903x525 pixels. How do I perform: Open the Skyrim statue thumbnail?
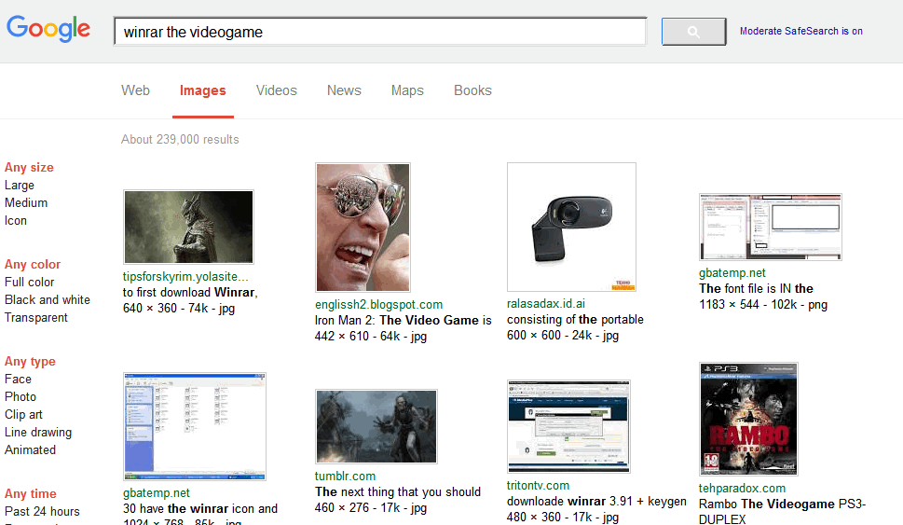point(188,227)
